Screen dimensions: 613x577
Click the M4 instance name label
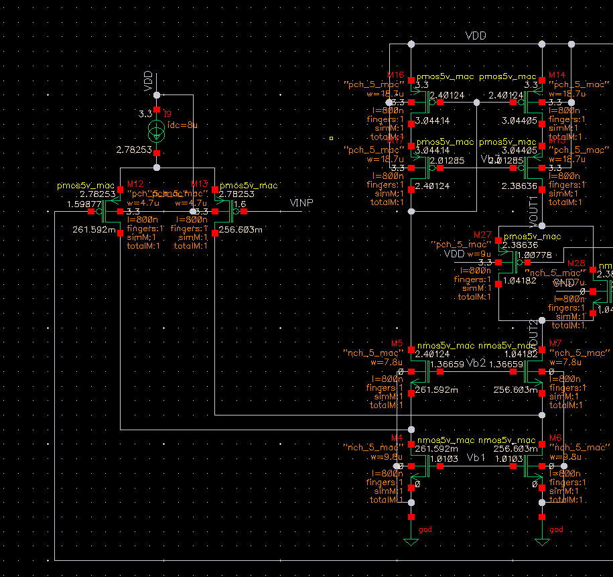coord(397,438)
